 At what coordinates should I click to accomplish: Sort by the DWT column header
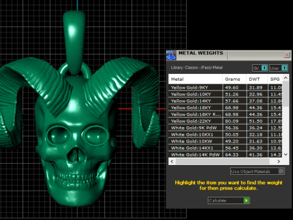click(257, 79)
